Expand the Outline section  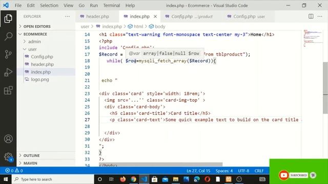(46, 155)
